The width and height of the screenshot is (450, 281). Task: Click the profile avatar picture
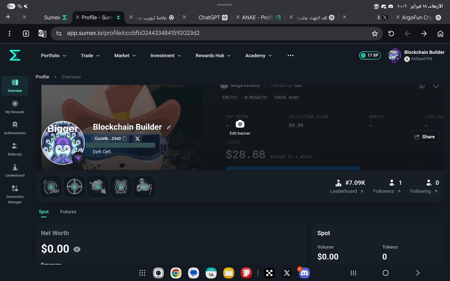[x=63, y=143]
